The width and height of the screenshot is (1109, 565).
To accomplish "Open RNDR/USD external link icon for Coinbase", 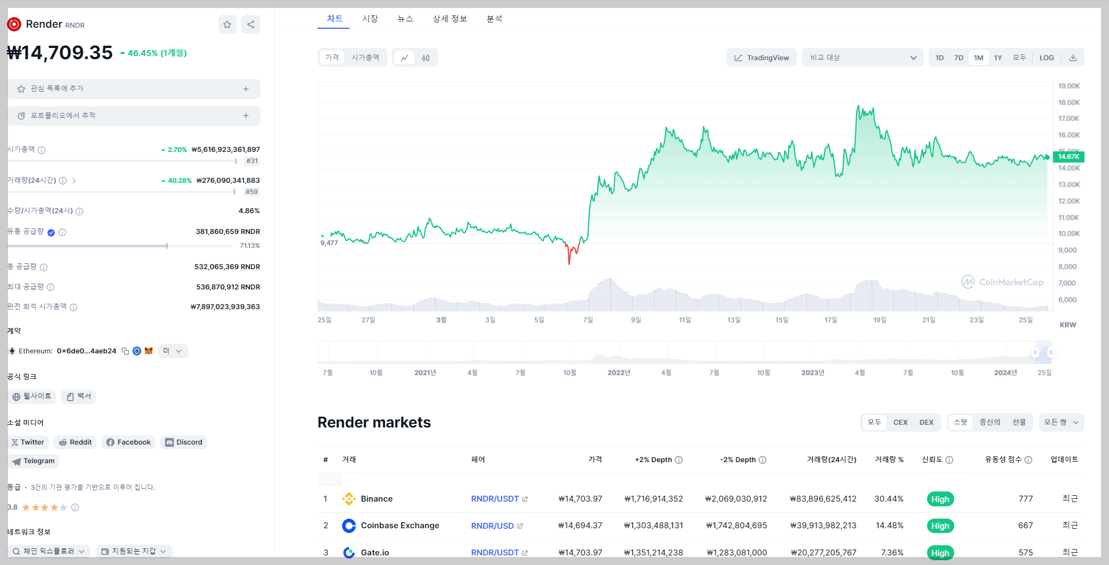I will [x=520, y=526].
